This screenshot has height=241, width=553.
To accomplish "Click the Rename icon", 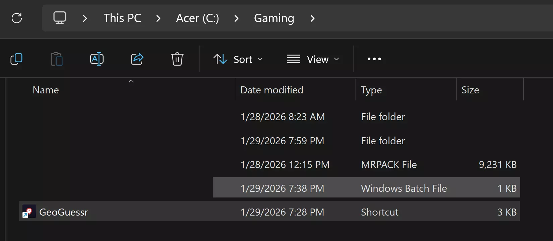I will (x=97, y=59).
